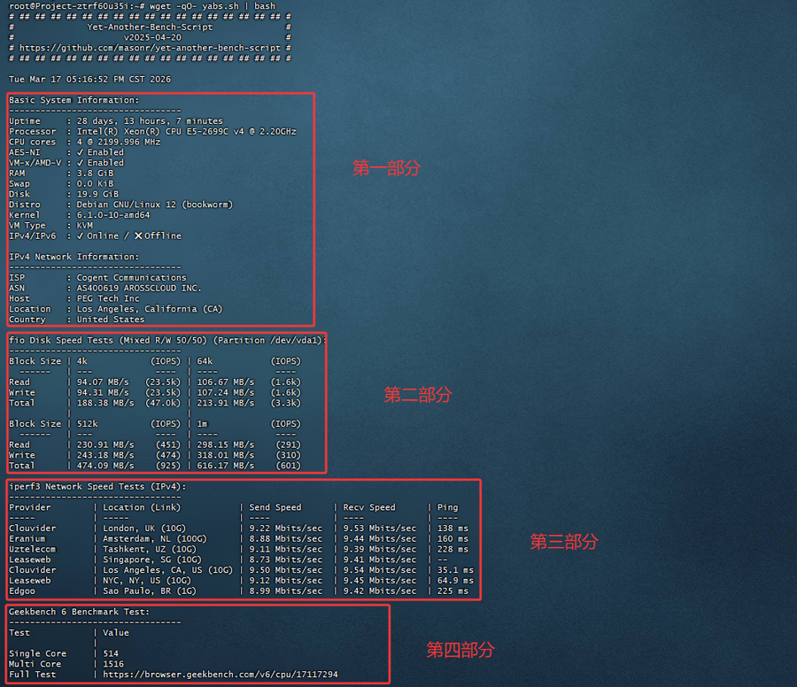Viewport: 797px width, 687px height.
Task: Click the ASN AS400619 AROSSCLOUD entry
Action: click(139, 288)
